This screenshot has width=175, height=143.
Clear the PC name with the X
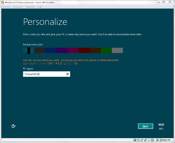pos(67,74)
